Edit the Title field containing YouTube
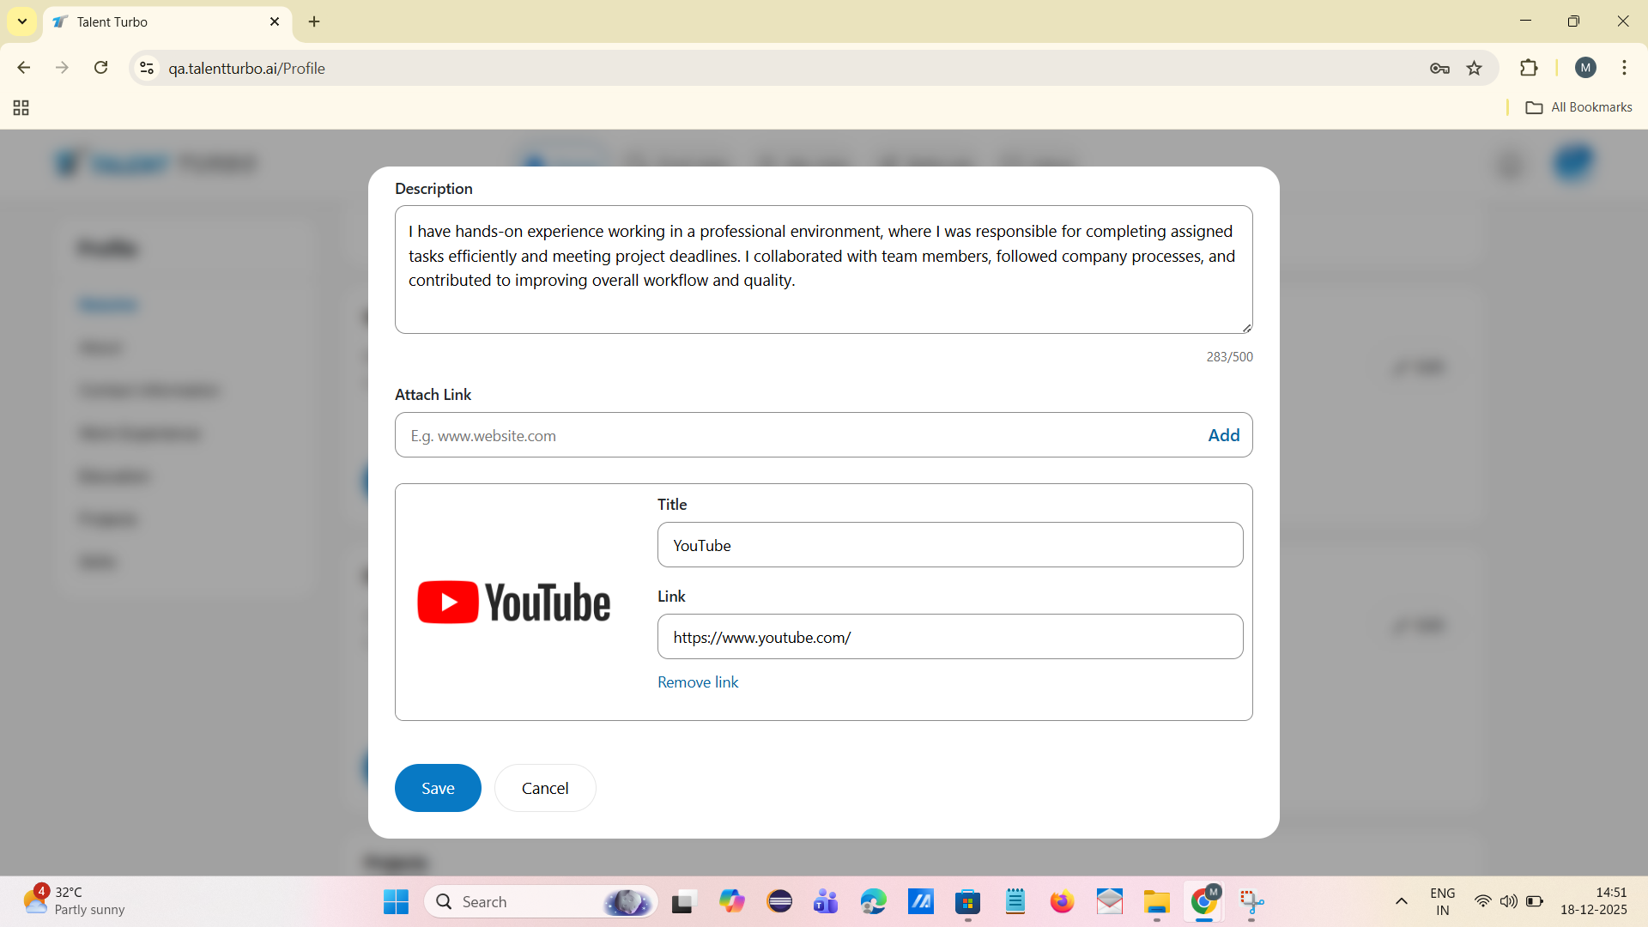Screen dimensions: 1648x927 pyautogui.click(x=950, y=545)
